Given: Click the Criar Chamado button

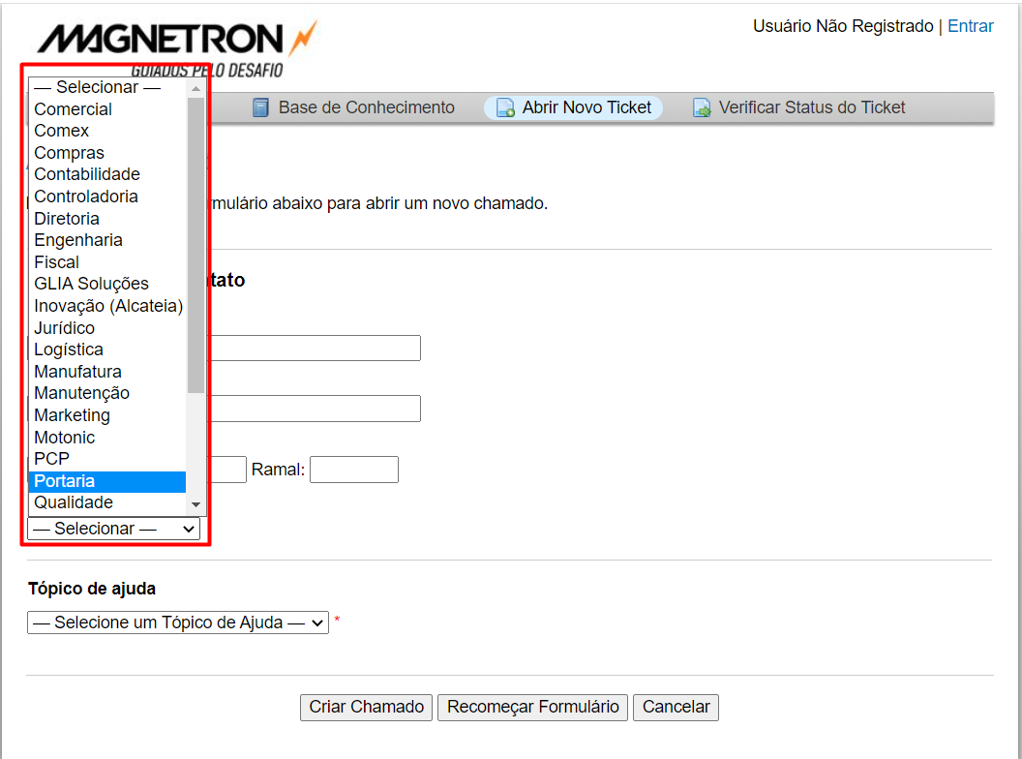Looking at the screenshot, I should [366, 707].
